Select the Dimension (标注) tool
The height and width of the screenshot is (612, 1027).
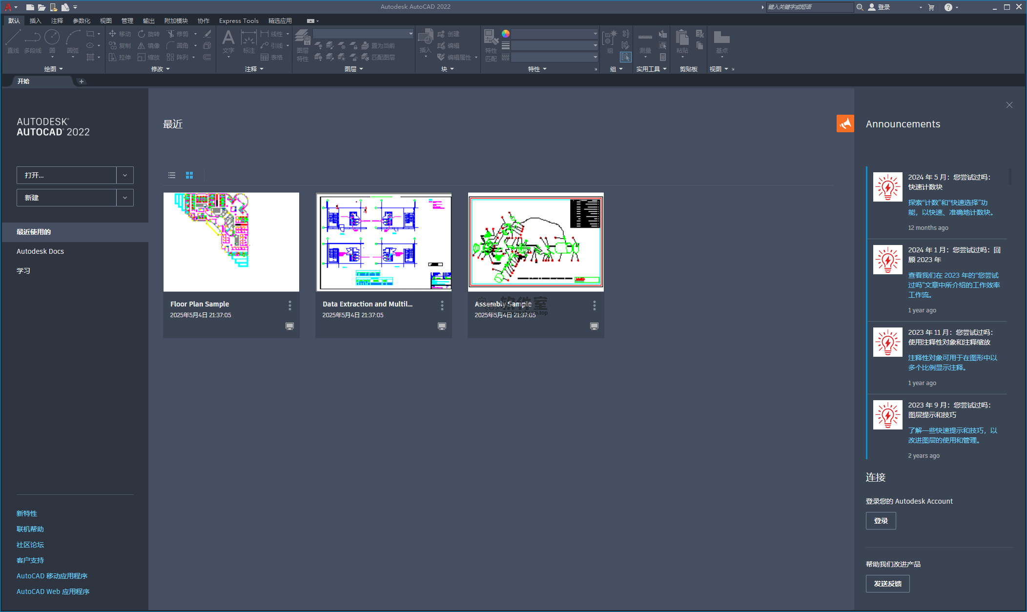(249, 41)
